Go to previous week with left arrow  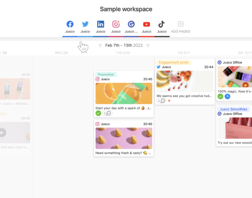(101, 45)
